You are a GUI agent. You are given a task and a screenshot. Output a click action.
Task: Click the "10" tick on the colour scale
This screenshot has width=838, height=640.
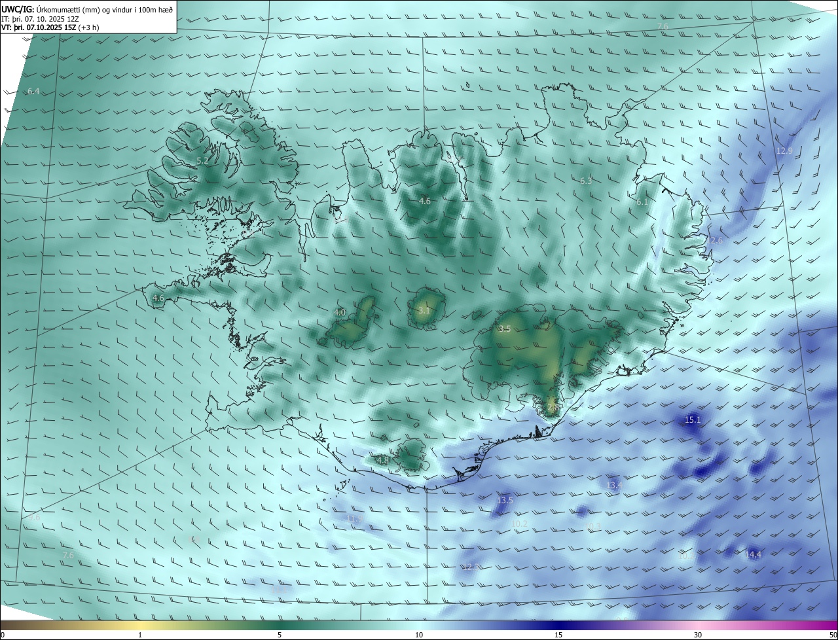pyautogui.click(x=419, y=635)
